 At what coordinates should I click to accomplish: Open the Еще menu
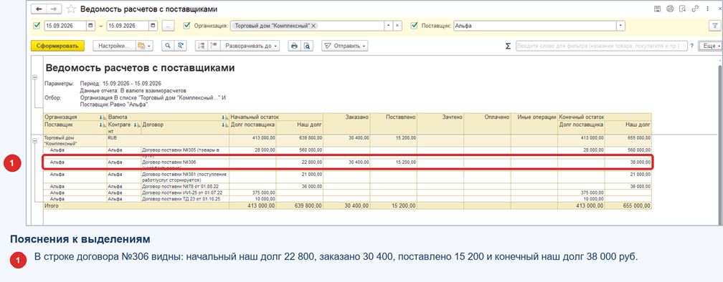709,46
